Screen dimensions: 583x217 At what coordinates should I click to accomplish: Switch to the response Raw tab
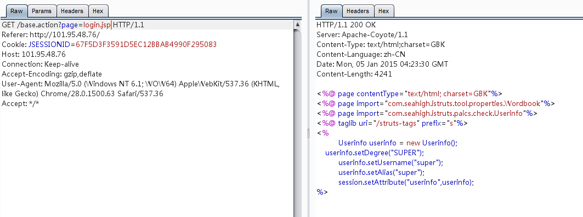[331, 11]
